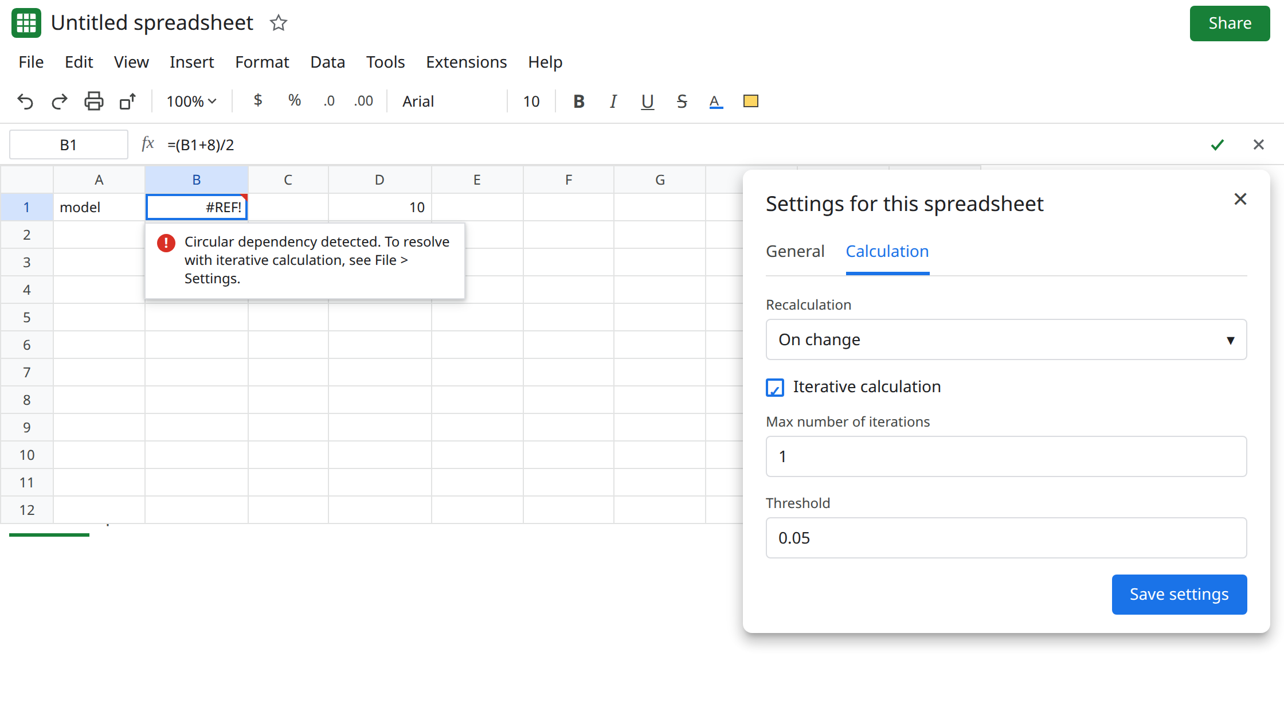Select cell A1 containing model

coord(99,207)
